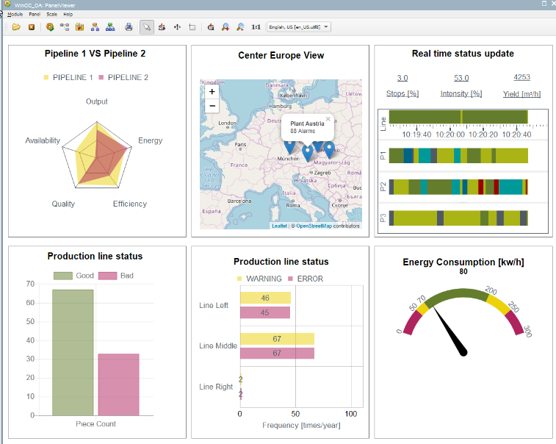Click the zoom out magnifier icon
This screenshot has height=444, width=556.
pyautogui.click(x=241, y=27)
